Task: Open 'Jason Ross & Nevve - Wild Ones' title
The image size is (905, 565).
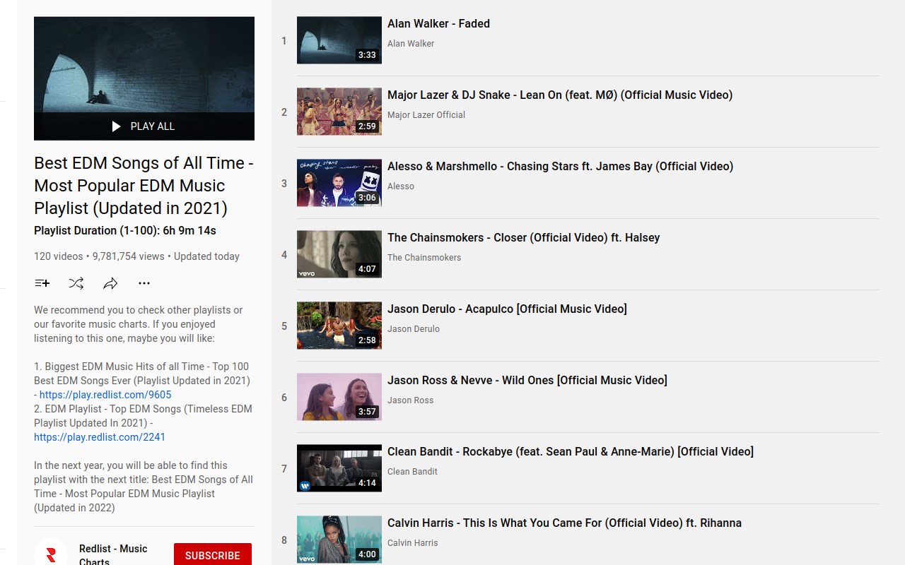Action: (527, 380)
